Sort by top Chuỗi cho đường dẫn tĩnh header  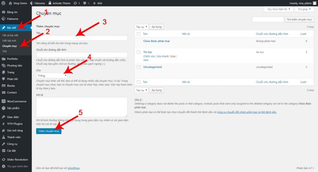pos(272,34)
